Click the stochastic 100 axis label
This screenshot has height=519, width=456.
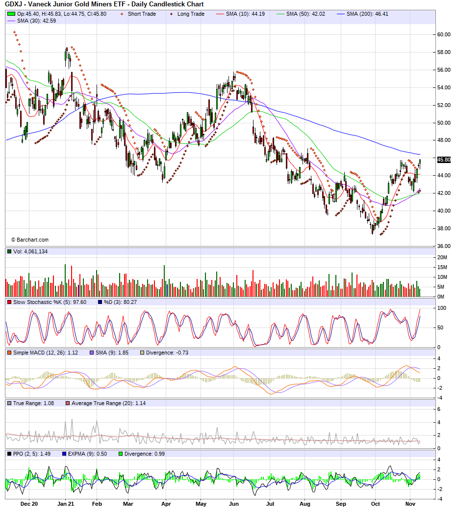pos(442,308)
